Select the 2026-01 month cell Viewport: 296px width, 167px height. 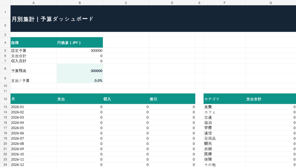[34, 107]
